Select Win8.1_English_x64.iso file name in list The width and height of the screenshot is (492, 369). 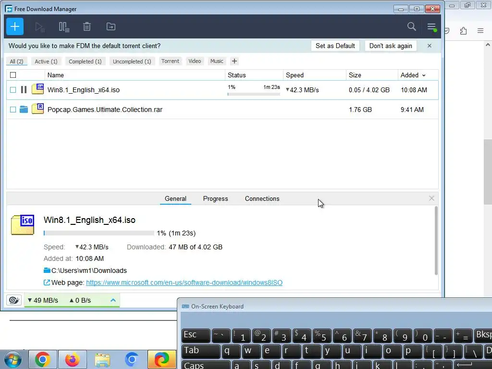point(84,90)
